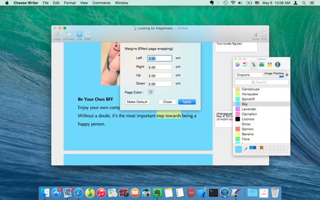Open the Fonts panel icon
The width and height of the screenshot is (320, 200).
[x=255, y=36]
